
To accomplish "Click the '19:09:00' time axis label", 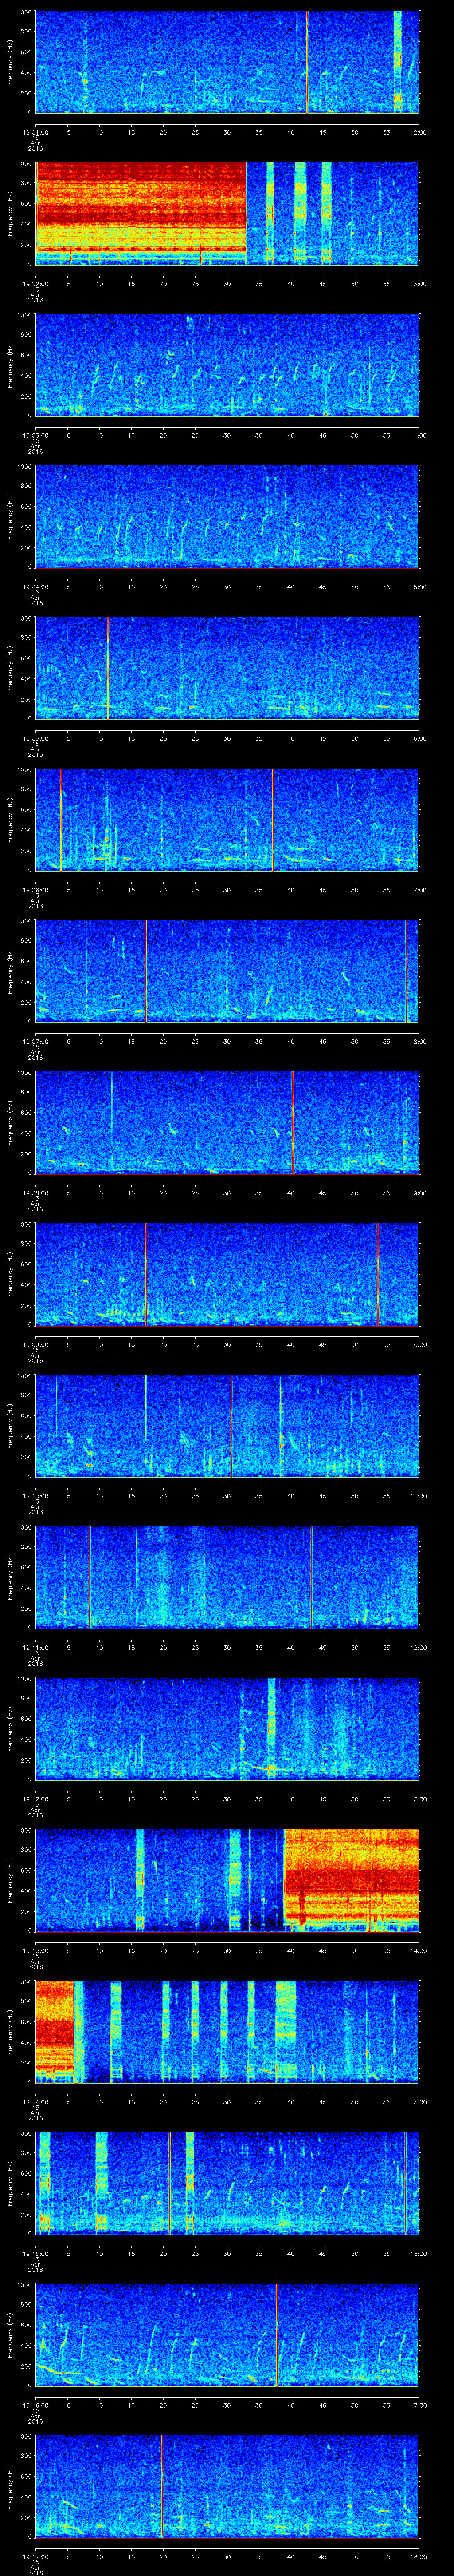I will click(36, 1344).
